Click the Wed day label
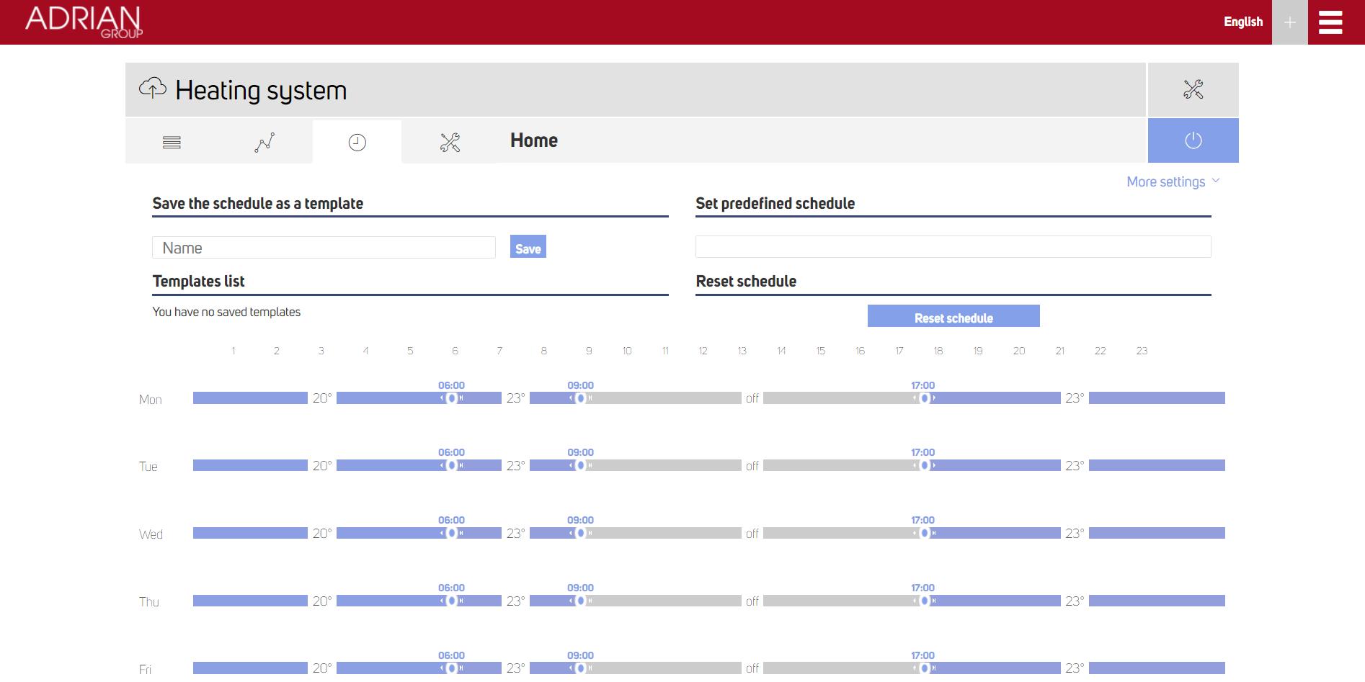The height and width of the screenshot is (682, 1365). pos(151,534)
